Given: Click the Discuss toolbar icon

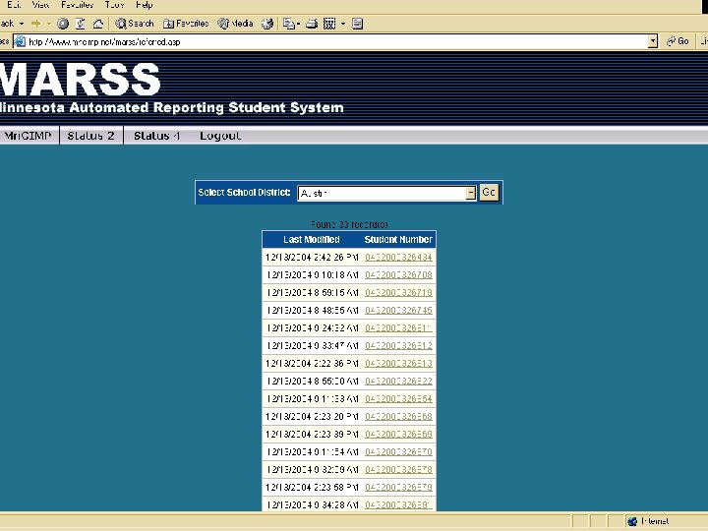Looking at the screenshot, I should pyautogui.click(x=357, y=24).
